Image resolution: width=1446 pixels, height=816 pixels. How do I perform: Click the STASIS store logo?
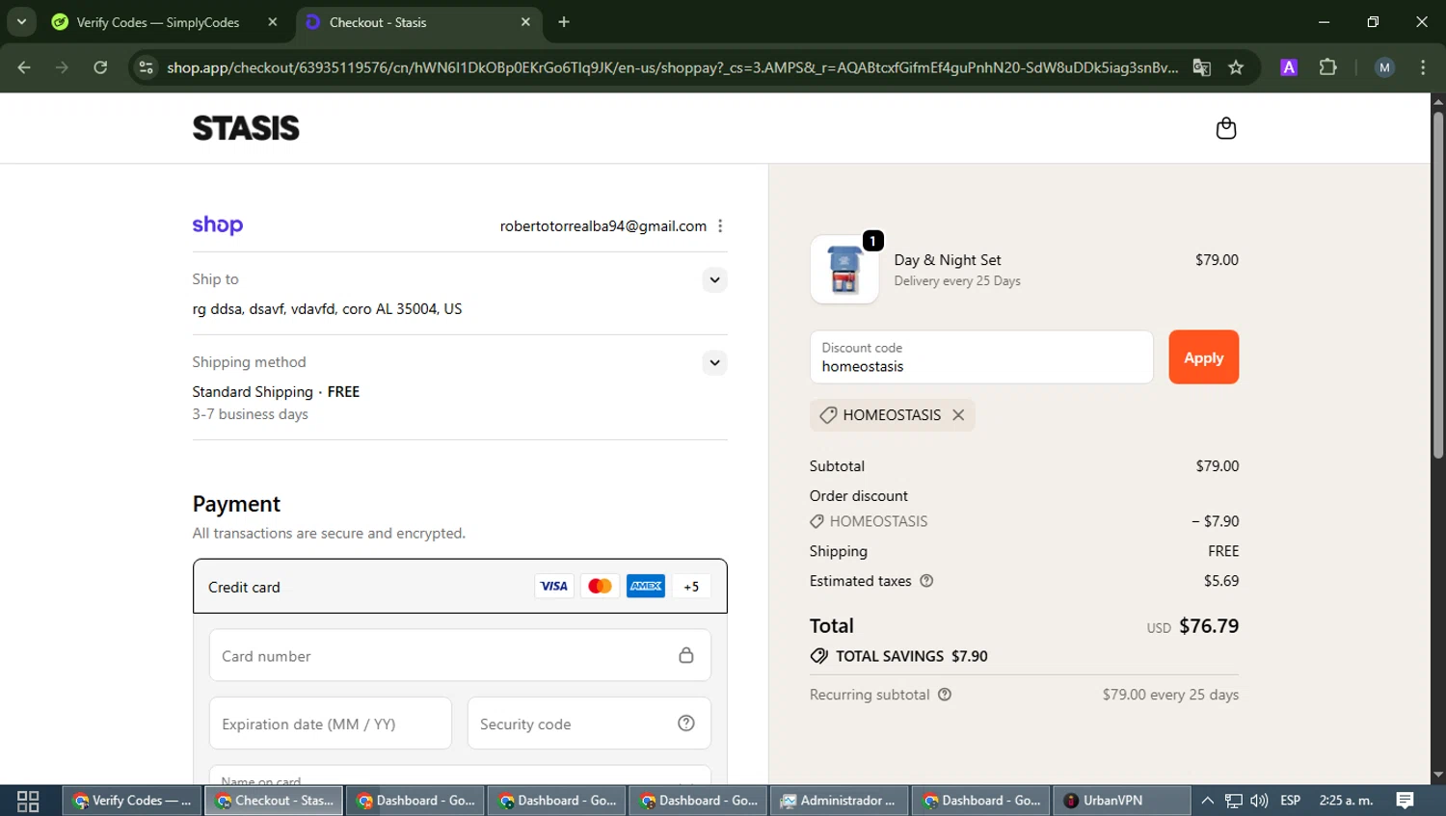click(246, 128)
